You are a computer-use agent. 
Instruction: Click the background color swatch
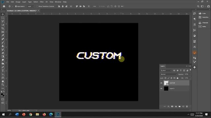tap(4, 96)
